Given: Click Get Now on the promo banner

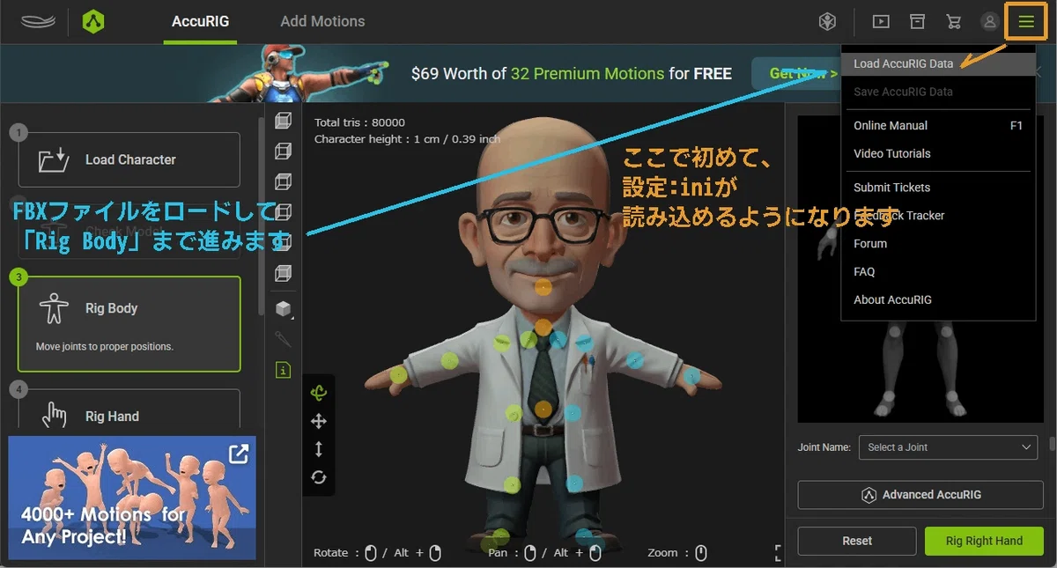Looking at the screenshot, I should [x=802, y=74].
